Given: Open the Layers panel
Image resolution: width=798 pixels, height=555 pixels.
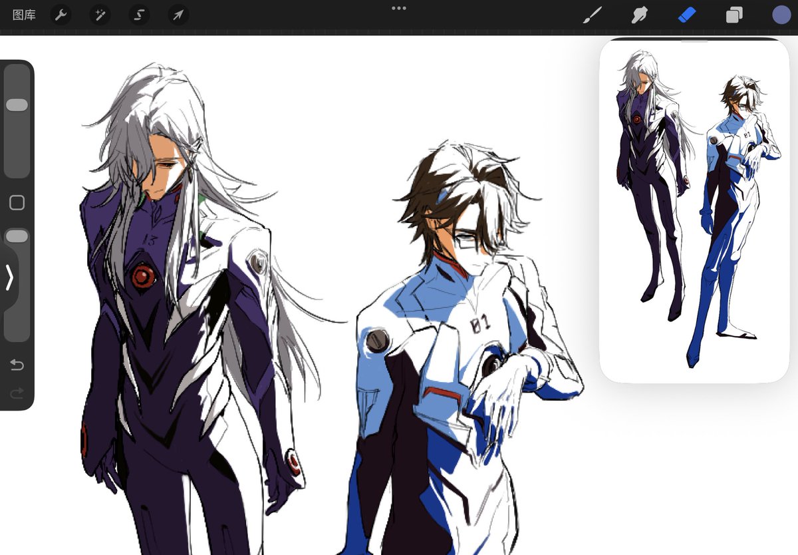Looking at the screenshot, I should tap(734, 15).
